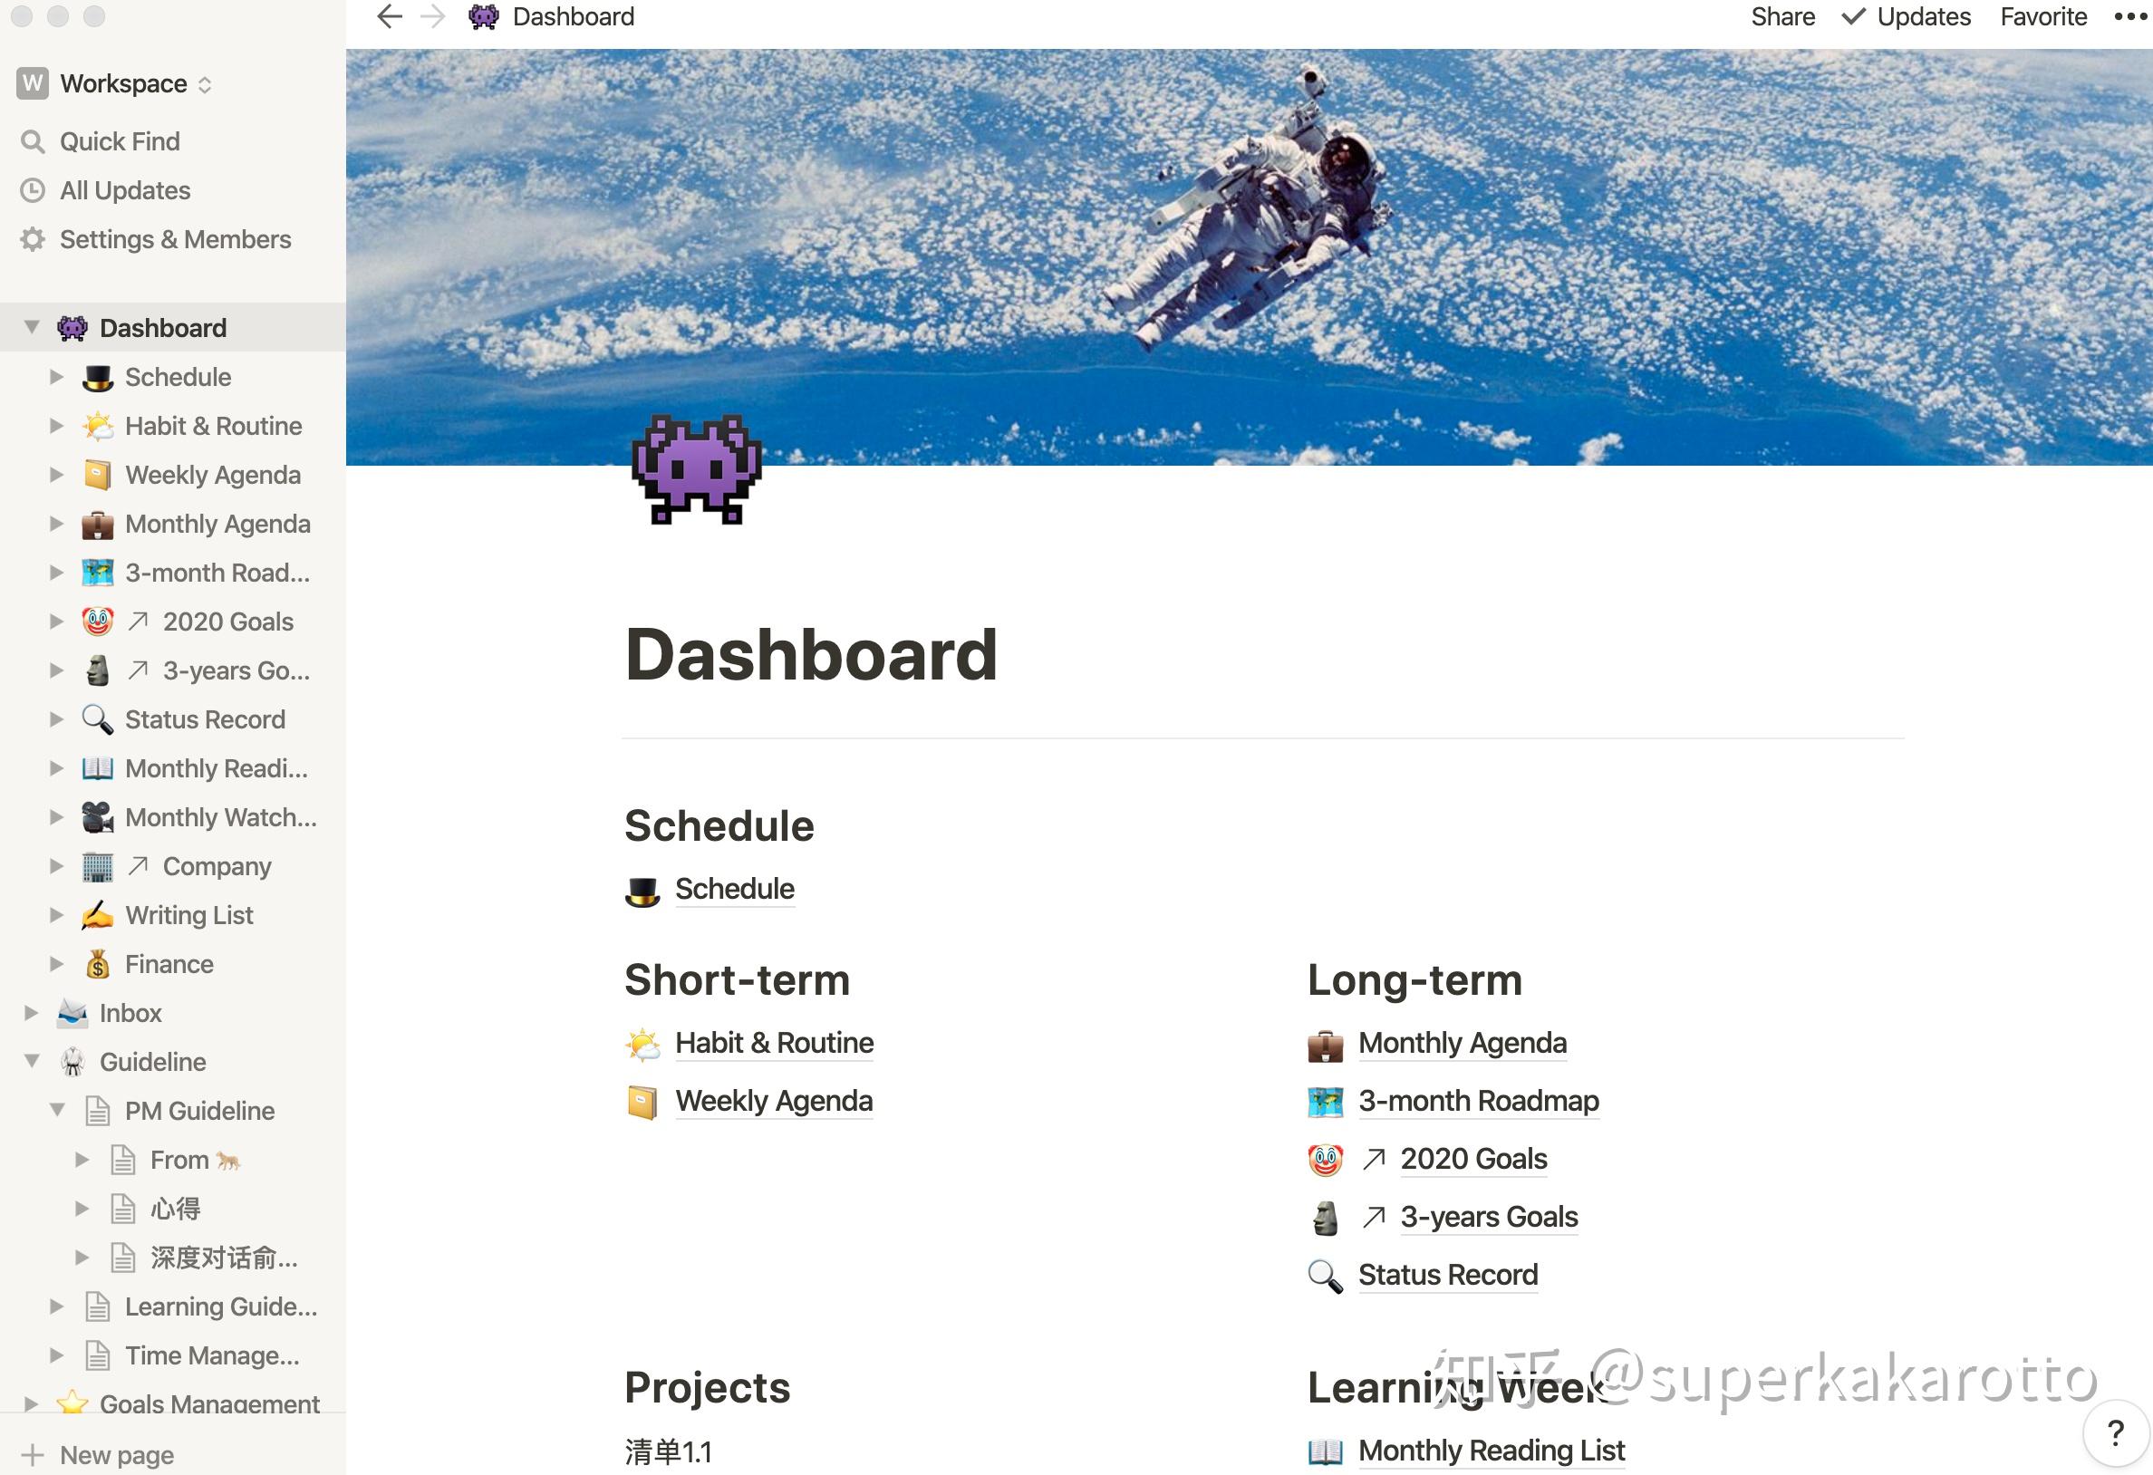Collapse the PM Guideline tree item
2153x1475 pixels.
[x=56, y=1110]
